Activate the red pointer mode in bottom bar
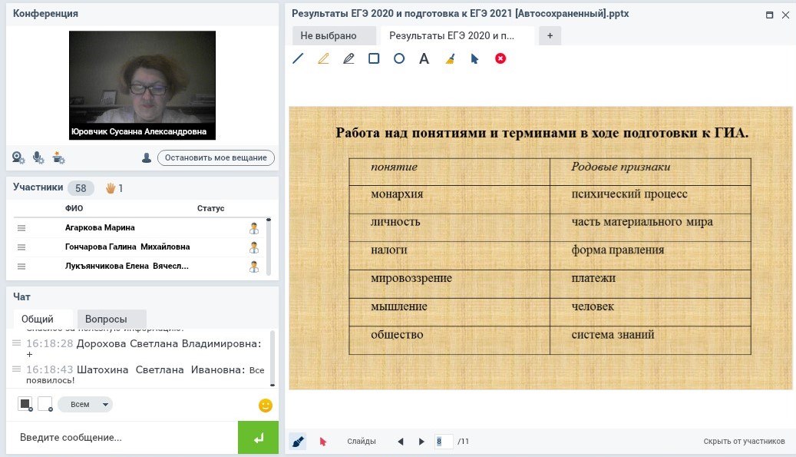The width and height of the screenshot is (796, 457). pyautogui.click(x=323, y=442)
